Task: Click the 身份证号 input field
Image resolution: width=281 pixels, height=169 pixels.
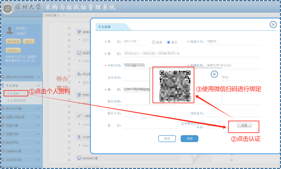Action: pyautogui.click(x=233, y=114)
